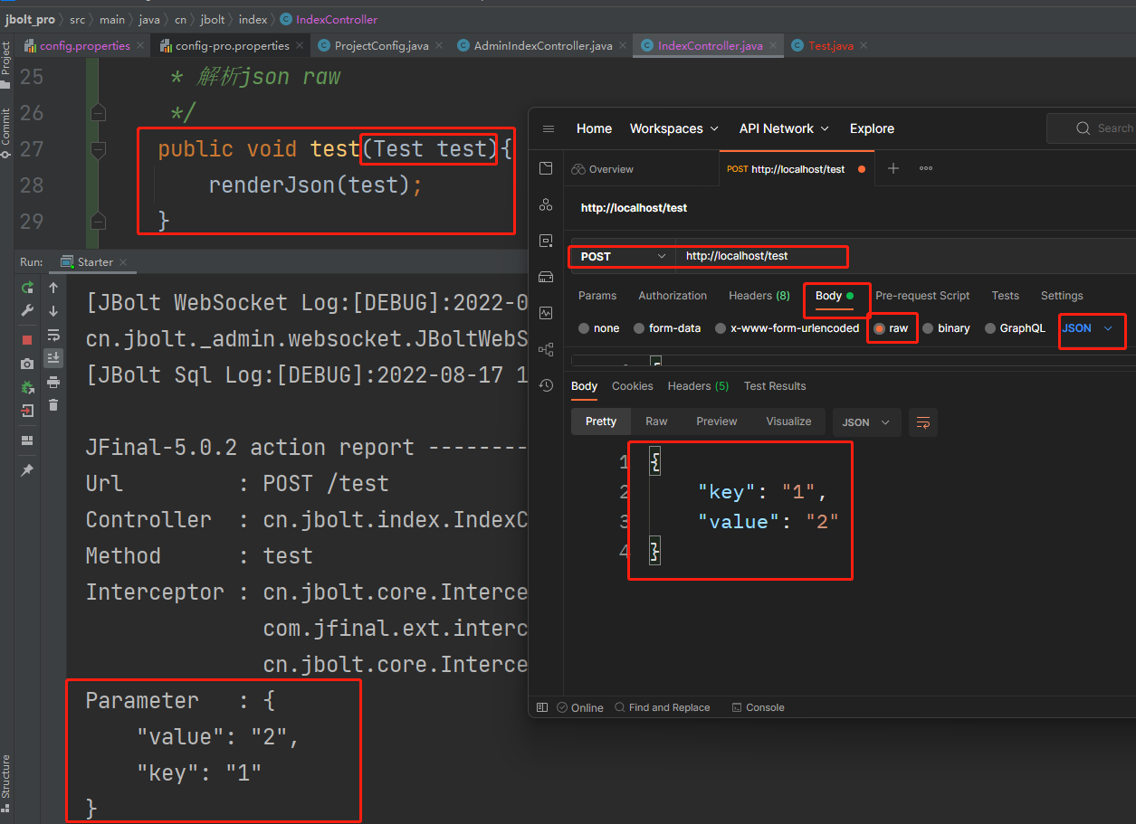Viewport: 1136px width, 824px height.
Task: Switch response view to Preview
Action: tap(717, 421)
